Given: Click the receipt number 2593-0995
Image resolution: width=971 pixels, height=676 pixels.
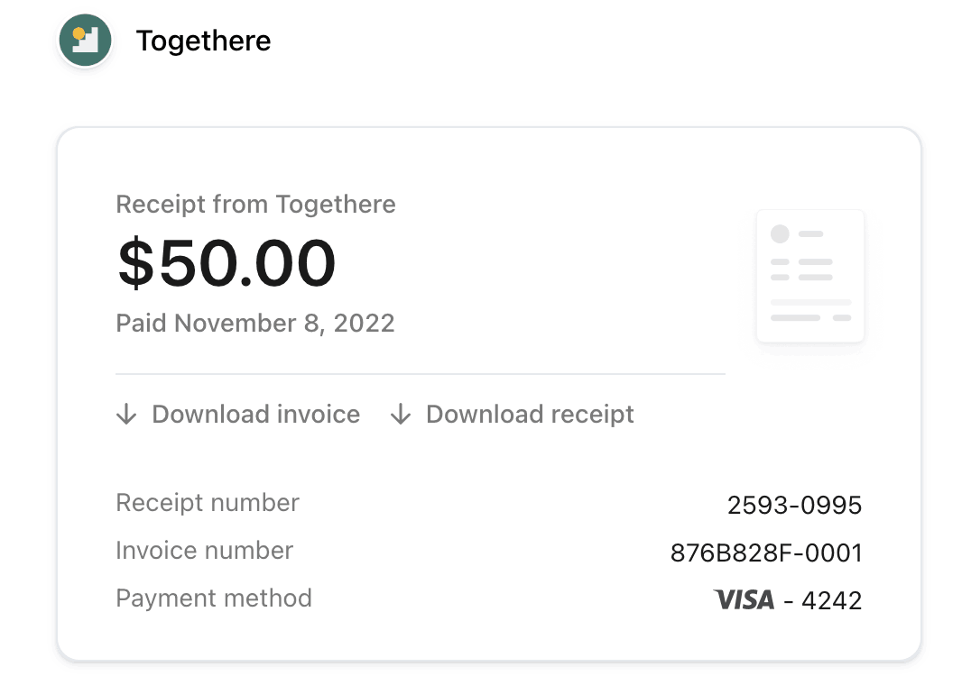Looking at the screenshot, I should tap(794, 506).
